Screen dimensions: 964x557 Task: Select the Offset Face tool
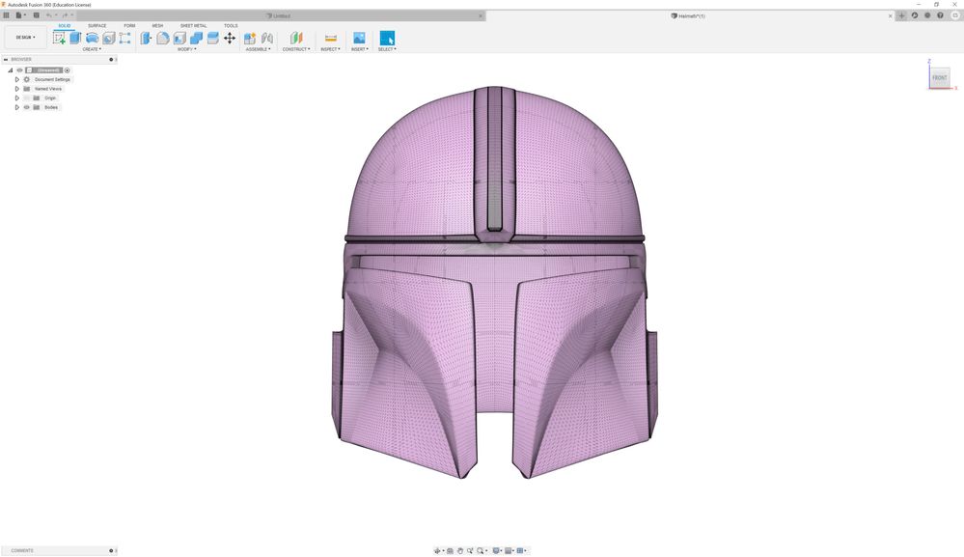coord(212,38)
